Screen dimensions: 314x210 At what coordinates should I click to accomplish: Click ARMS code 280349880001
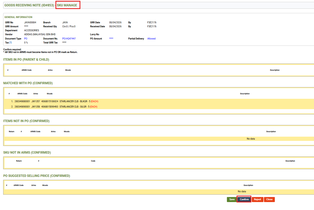click(x=22, y=101)
